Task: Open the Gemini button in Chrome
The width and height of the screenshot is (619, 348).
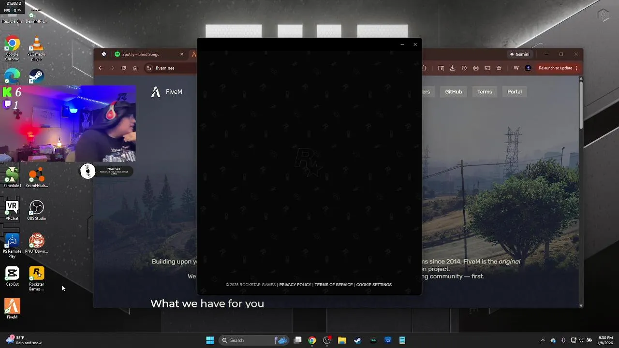Action: coord(520,54)
